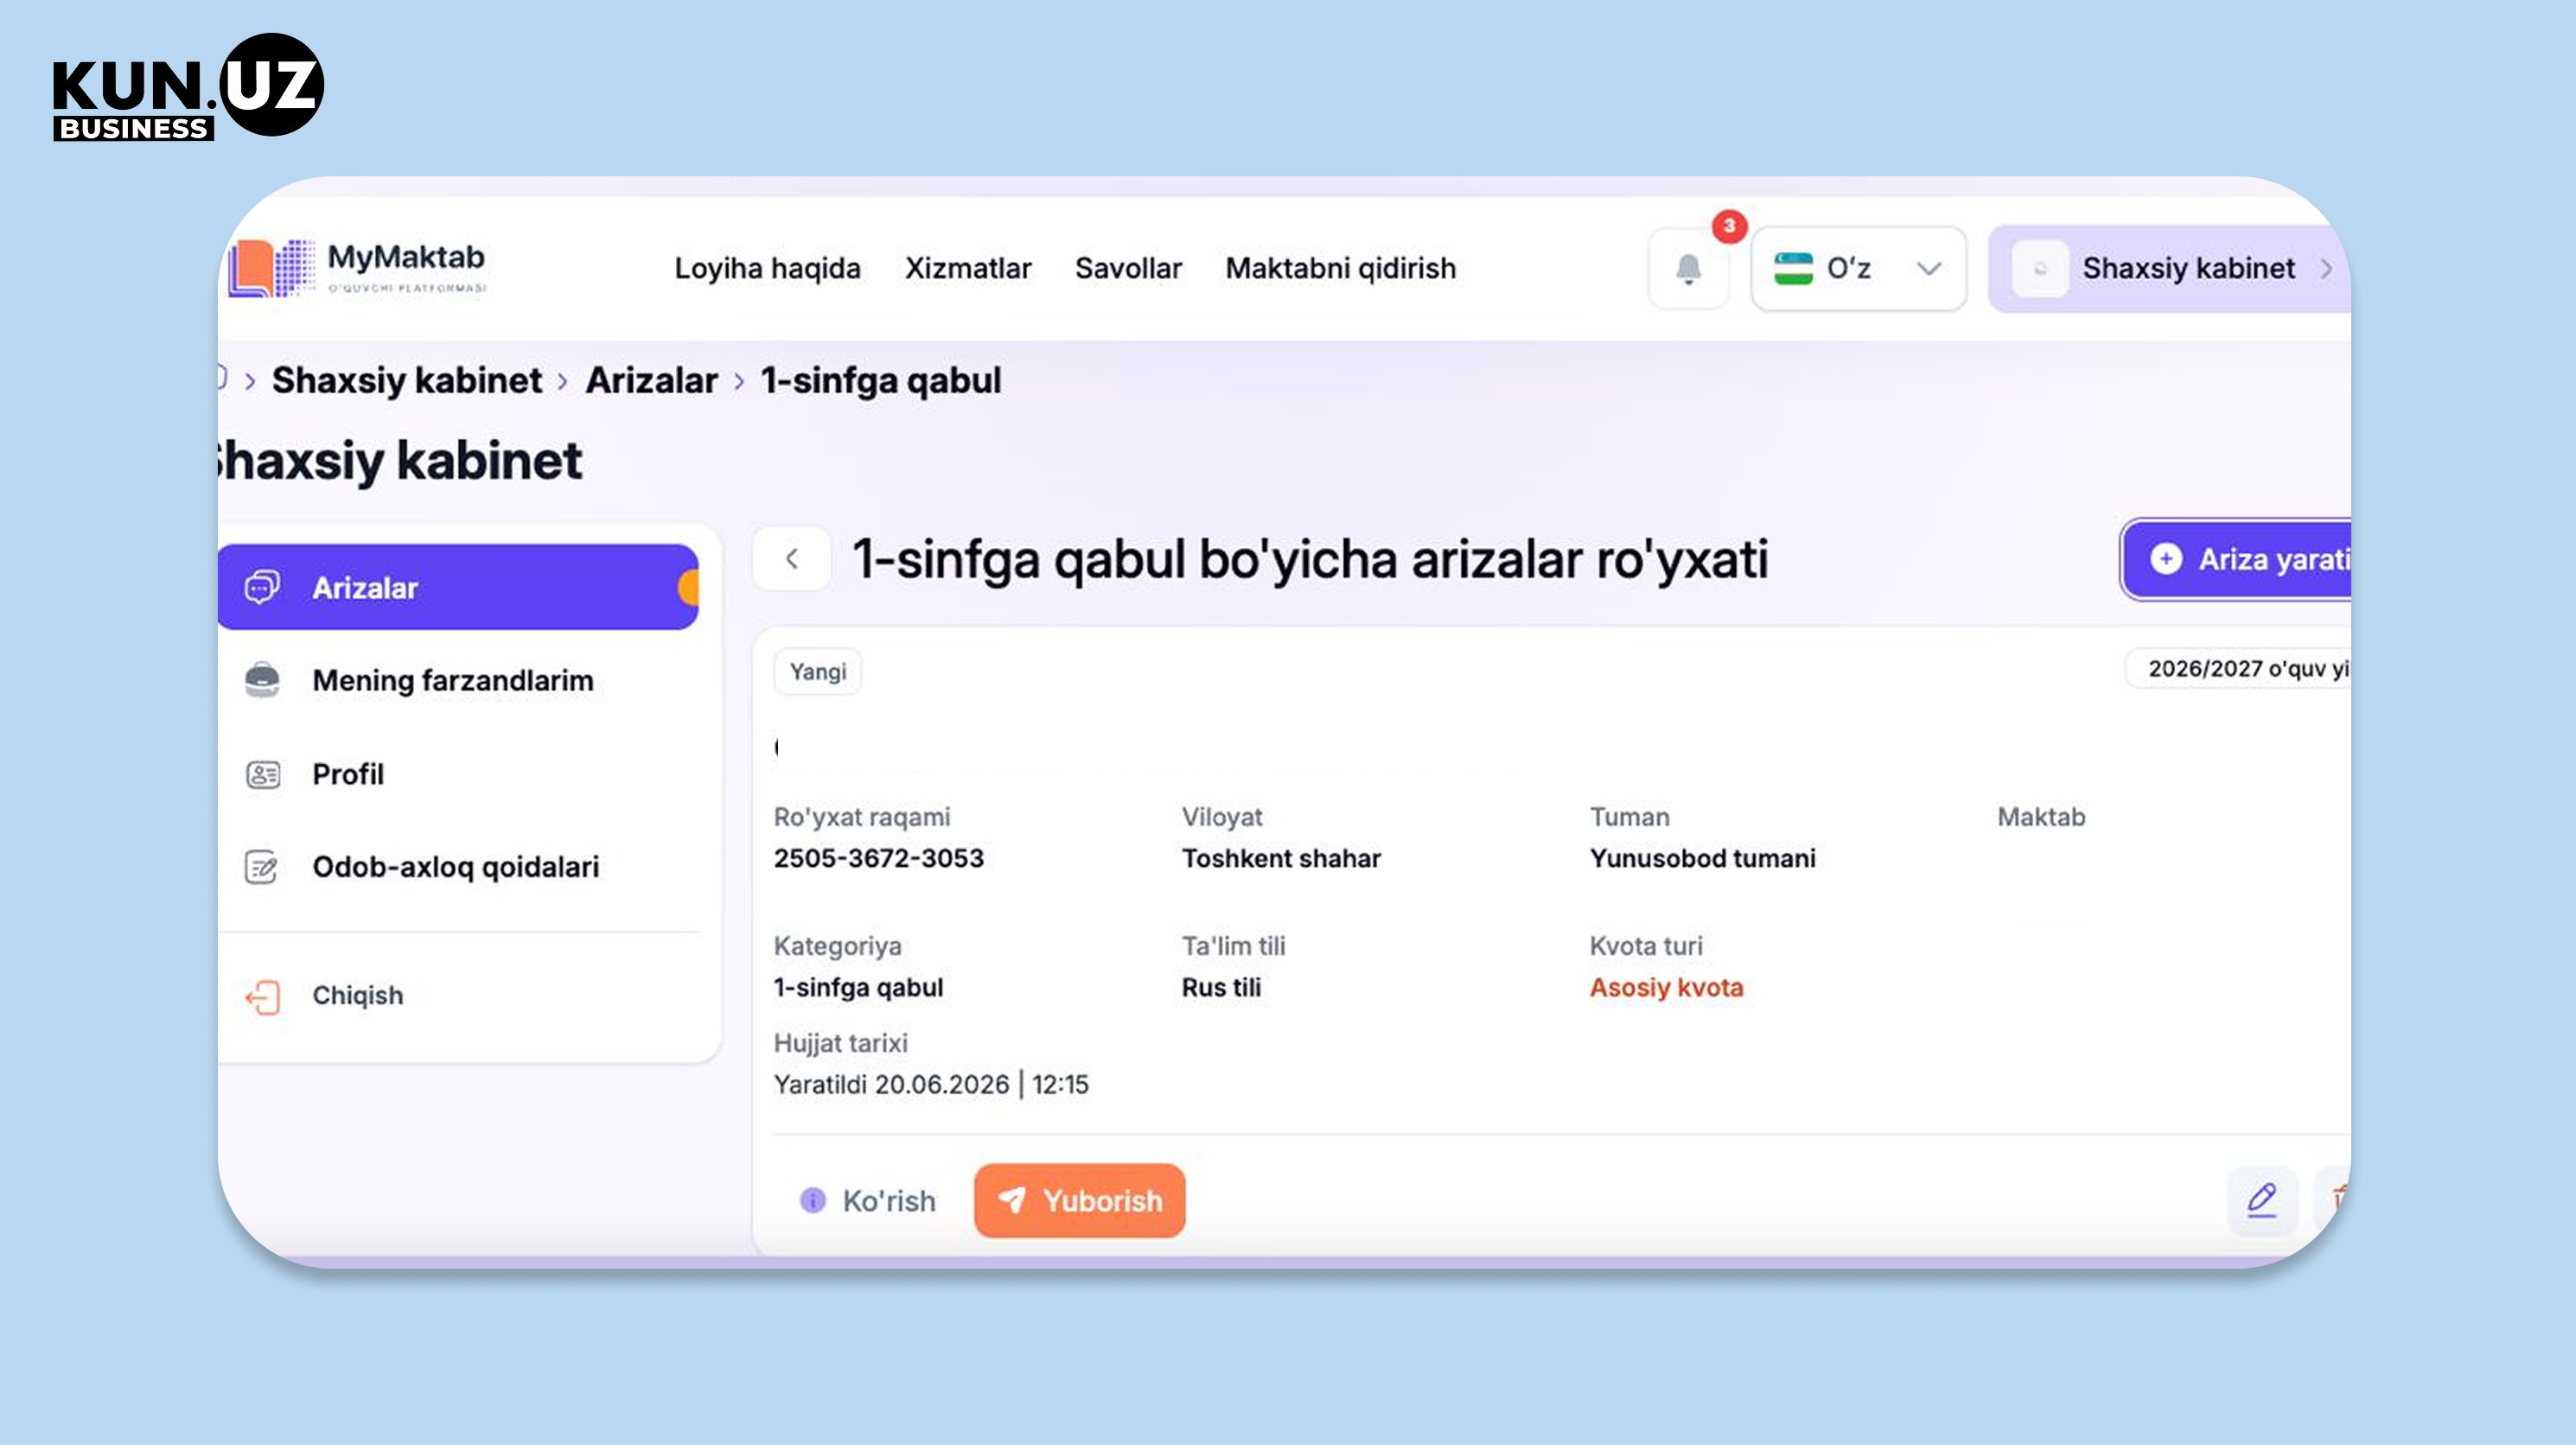2576x1445 pixels.
Task: Click Arizalar in the breadcrumb
Action: 651,380
